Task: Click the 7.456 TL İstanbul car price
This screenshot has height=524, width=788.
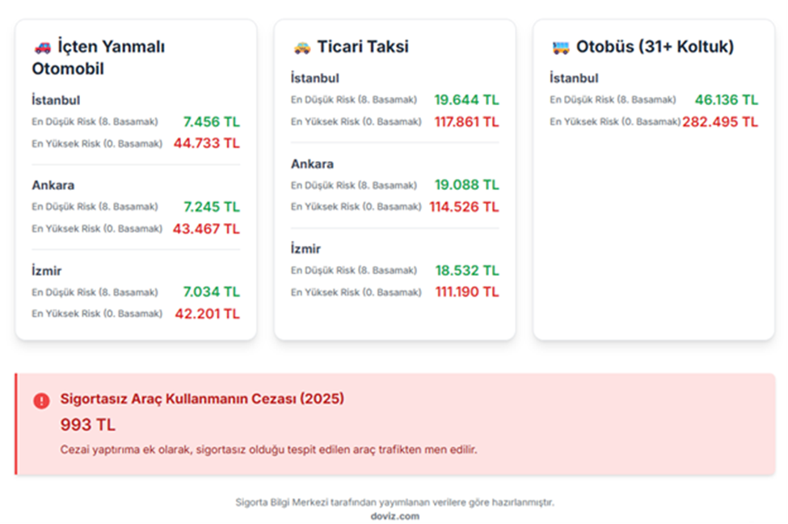Action: (211, 122)
